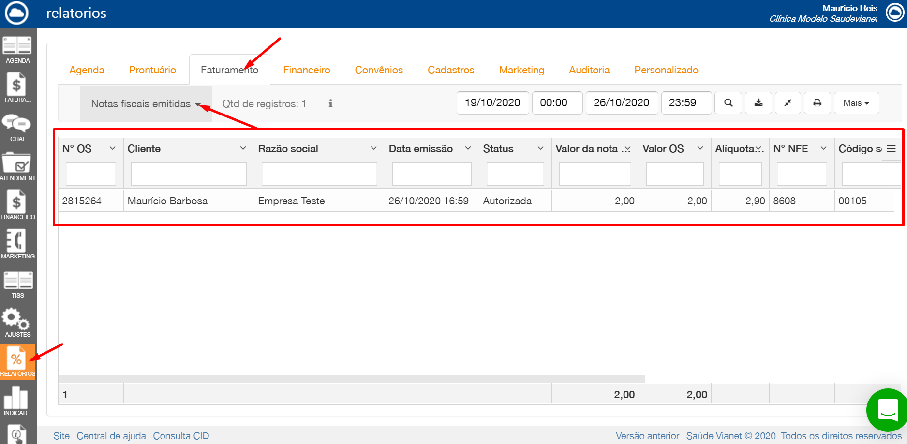The height and width of the screenshot is (444, 907).
Task: Switch to the Auditoria tab
Action: (x=589, y=70)
